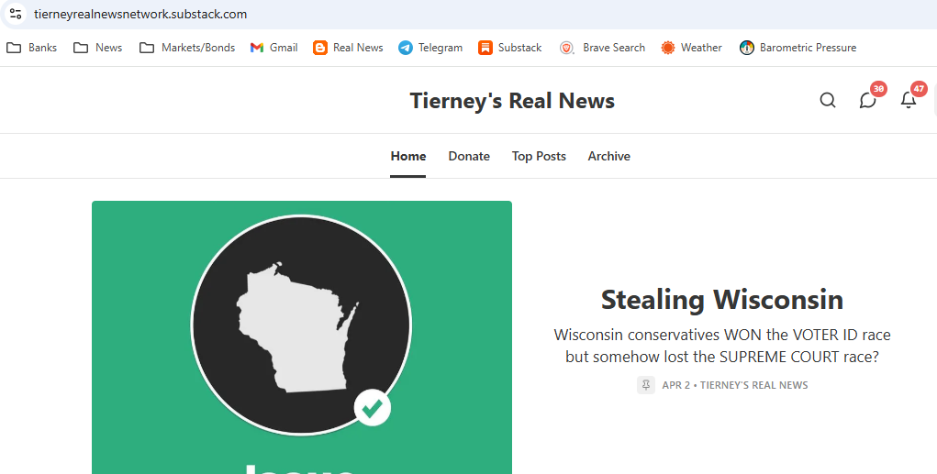Go to the Archive tab

(609, 156)
